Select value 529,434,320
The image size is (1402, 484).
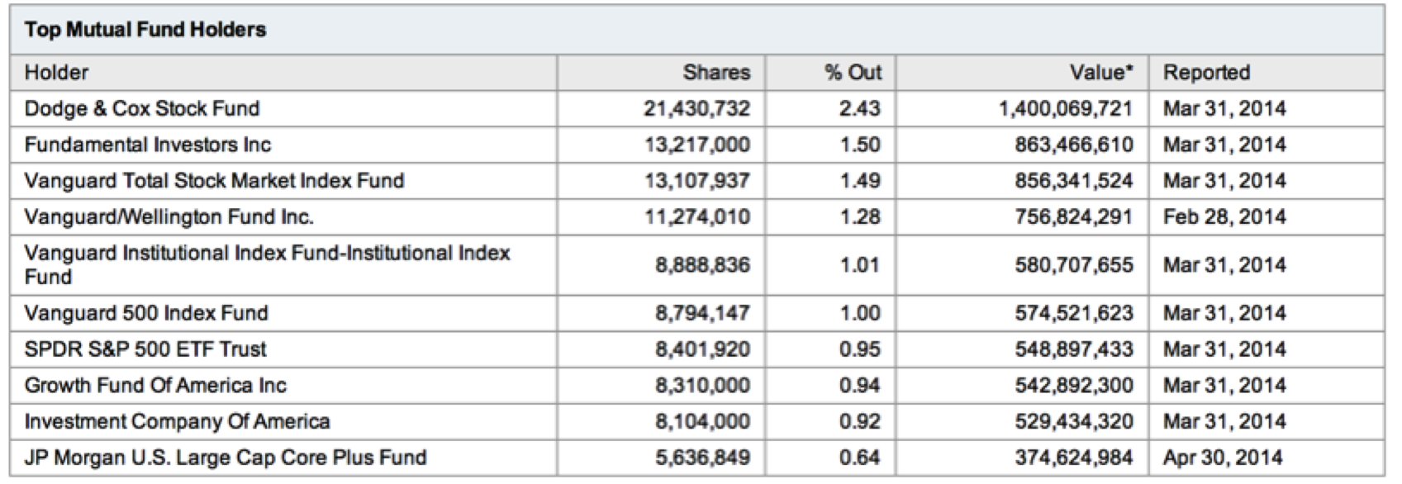(1074, 422)
